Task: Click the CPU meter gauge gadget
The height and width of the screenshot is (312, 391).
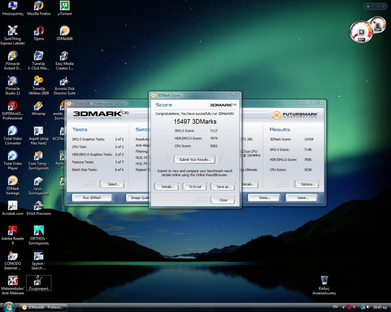Action: point(361,32)
